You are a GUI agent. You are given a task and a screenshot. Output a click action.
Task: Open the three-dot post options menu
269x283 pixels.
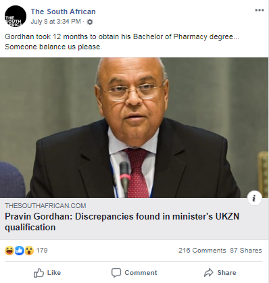pyautogui.click(x=260, y=10)
